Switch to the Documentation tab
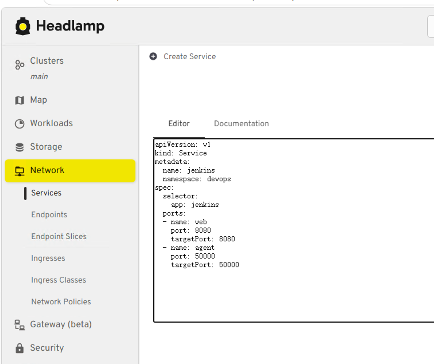Image resolution: width=434 pixels, height=364 pixels. (x=241, y=124)
